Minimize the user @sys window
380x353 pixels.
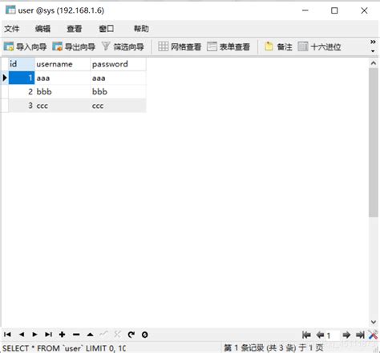coord(305,10)
